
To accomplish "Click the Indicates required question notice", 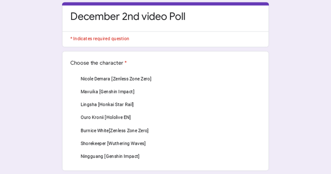I will [100, 39].
